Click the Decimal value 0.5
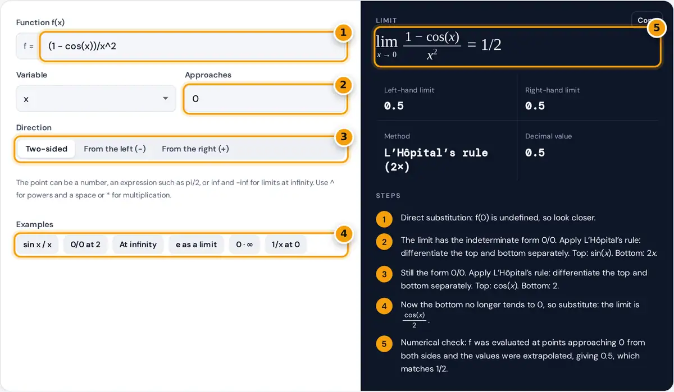 pyautogui.click(x=535, y=153)
